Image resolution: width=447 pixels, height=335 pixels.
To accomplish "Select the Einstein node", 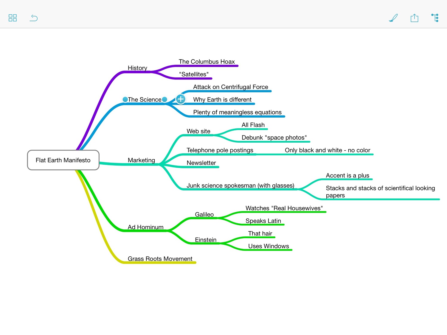I will click(x=206, y=240).
